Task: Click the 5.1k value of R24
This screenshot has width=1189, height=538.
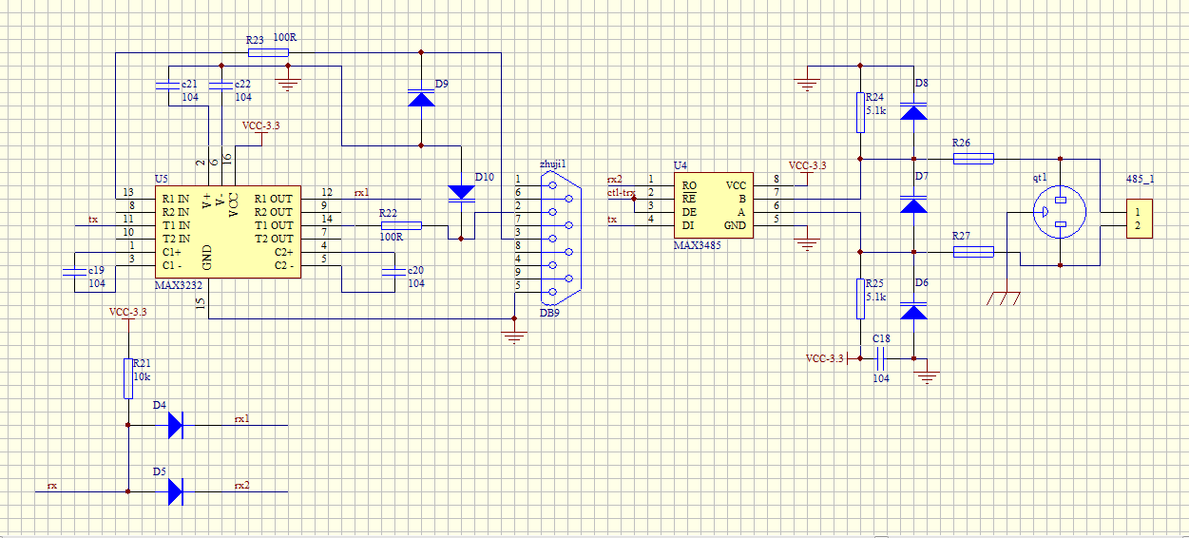Action: click(875, 111)
